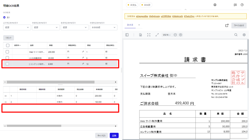Screen dimensions: 249x140
Task: Open document in new window icon
Action: [x=227, y=25]
